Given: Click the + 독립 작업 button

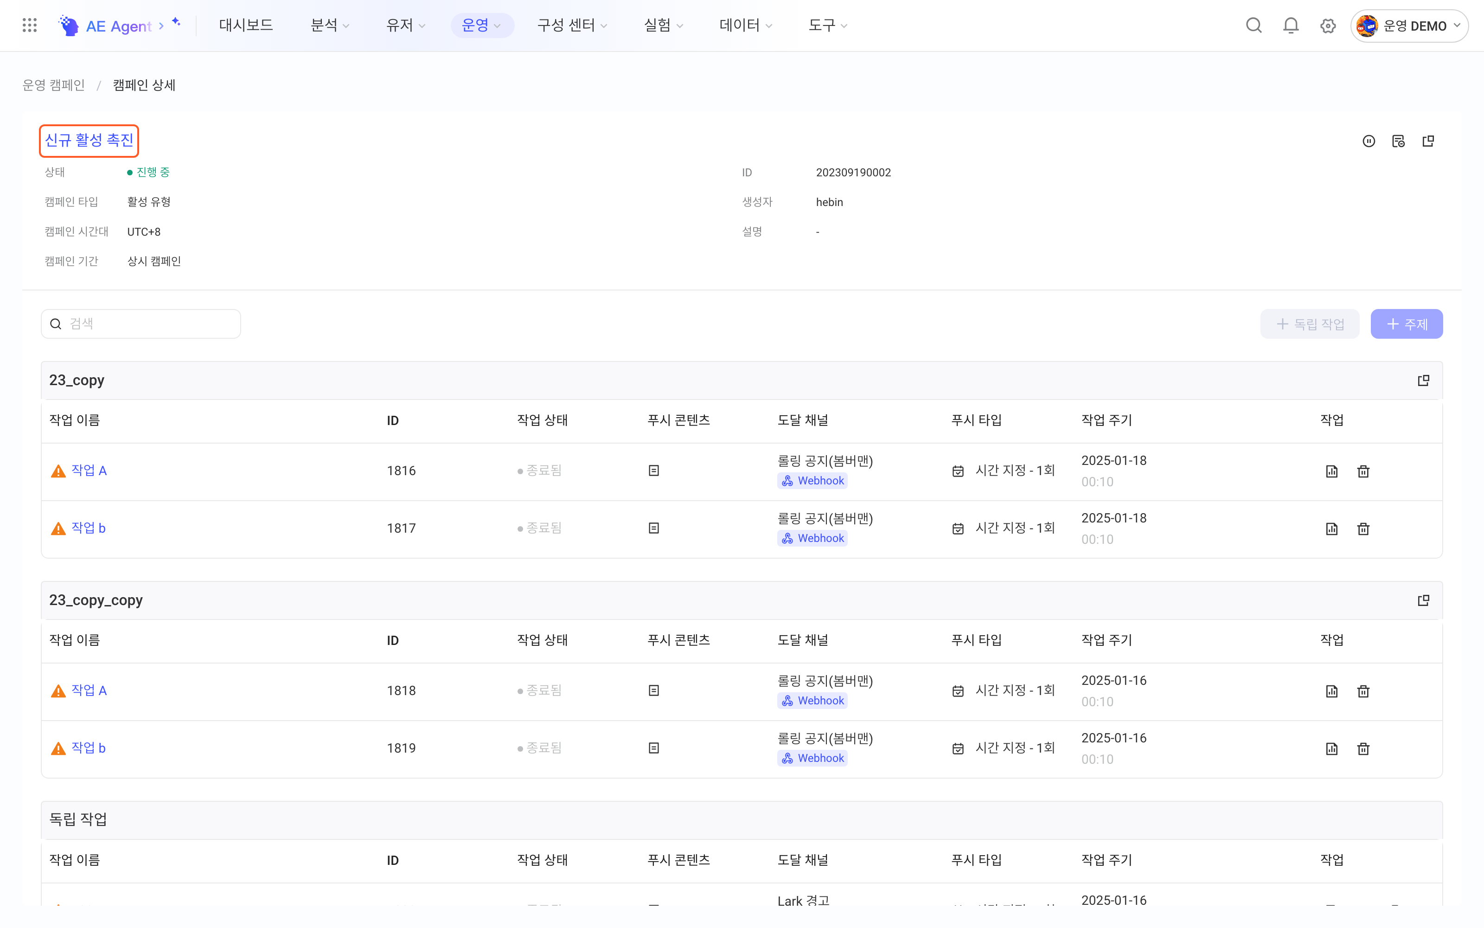Looking at the screenshot, I should click(1310, 324).
